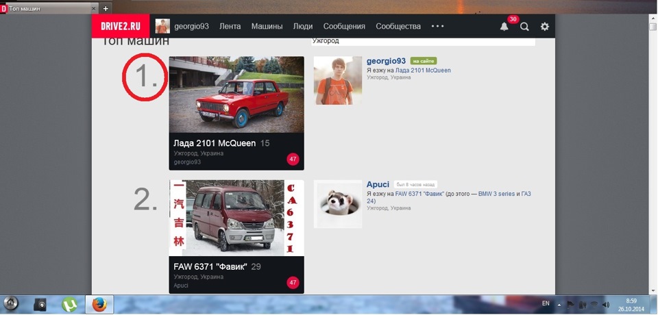
Task: Open the volume speaker tray icon
Action: point(605,305)
